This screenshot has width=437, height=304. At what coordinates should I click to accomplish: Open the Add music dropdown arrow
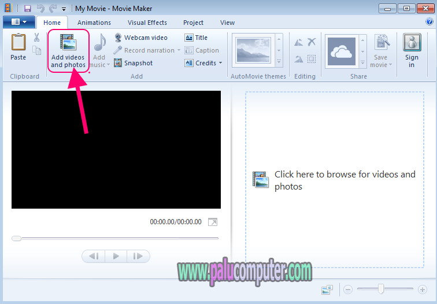(x=109, y=65)
